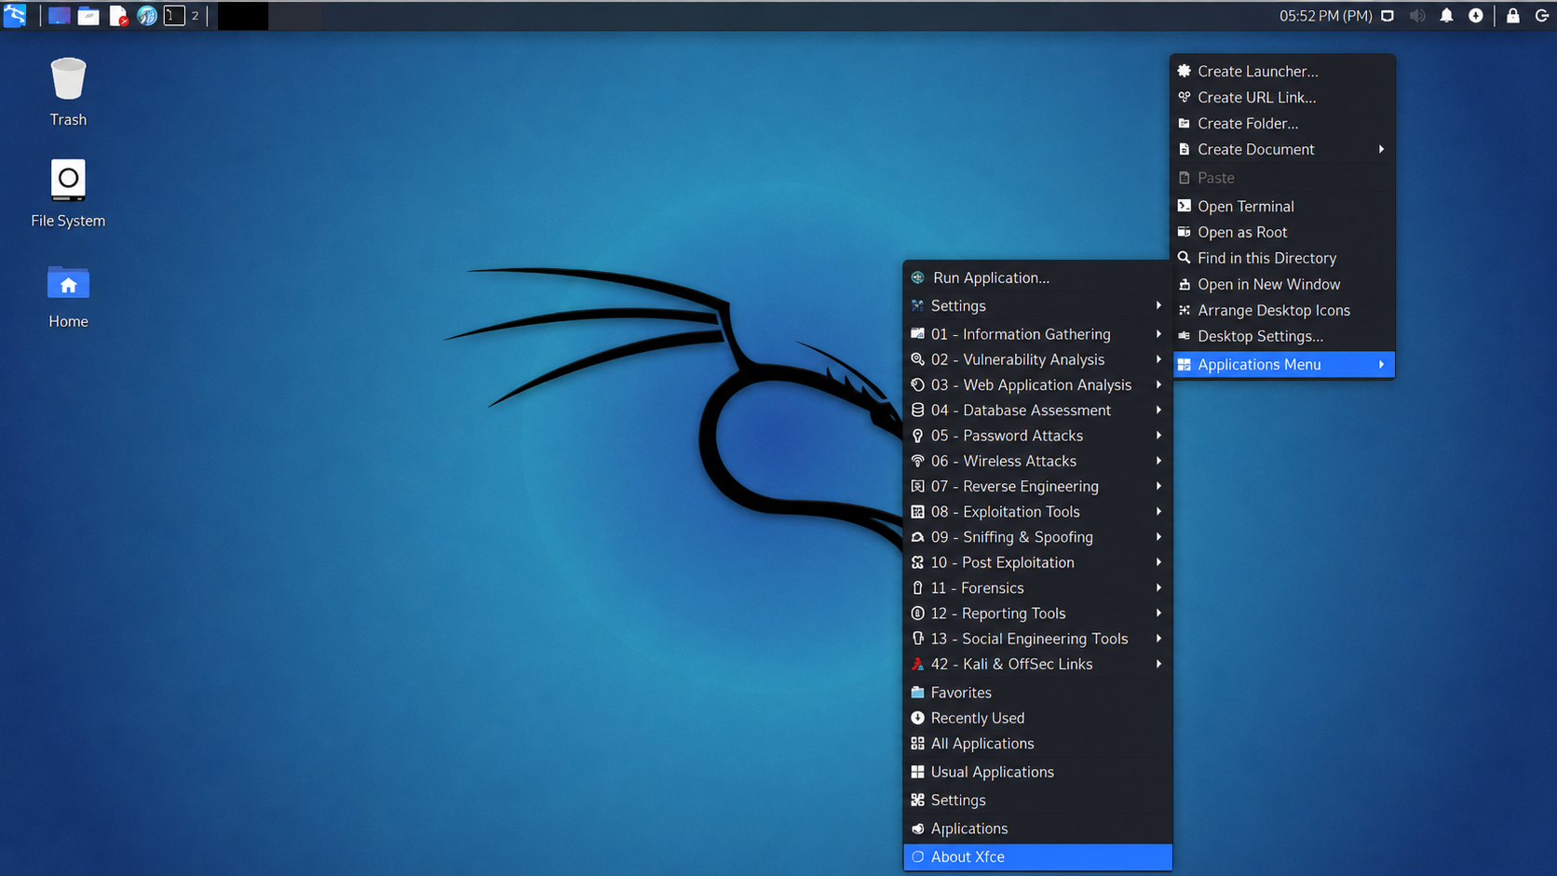Open 13 - Social Engineering Tools category
Screen dimensions: 1557x876
tap(1037, 639)
